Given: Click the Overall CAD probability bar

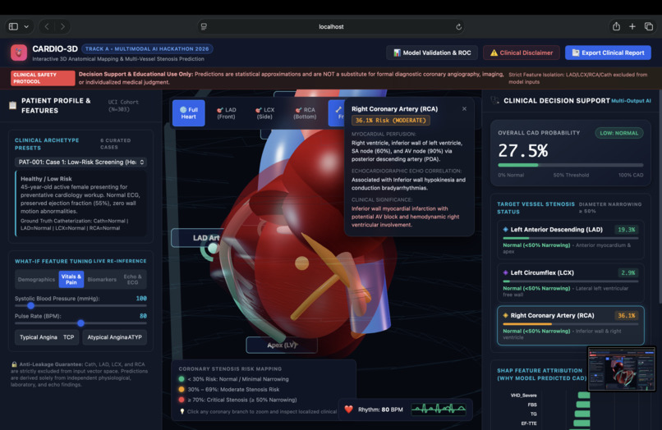Looking at the screenshot, I should (x=570, y=165).
